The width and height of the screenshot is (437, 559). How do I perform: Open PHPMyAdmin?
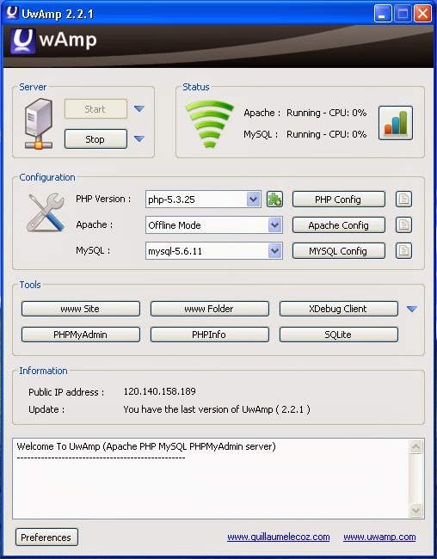(81, 335)
